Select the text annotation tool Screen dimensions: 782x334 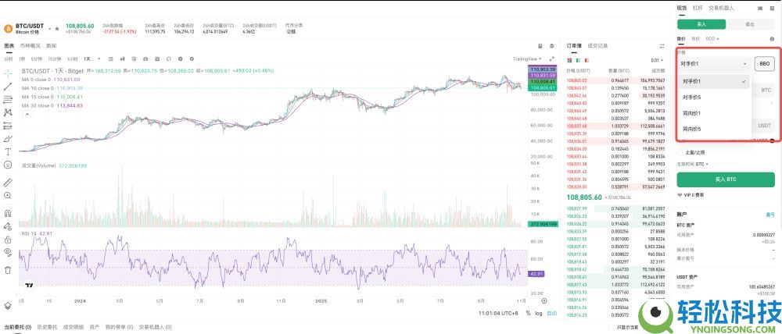pos(8,151)
